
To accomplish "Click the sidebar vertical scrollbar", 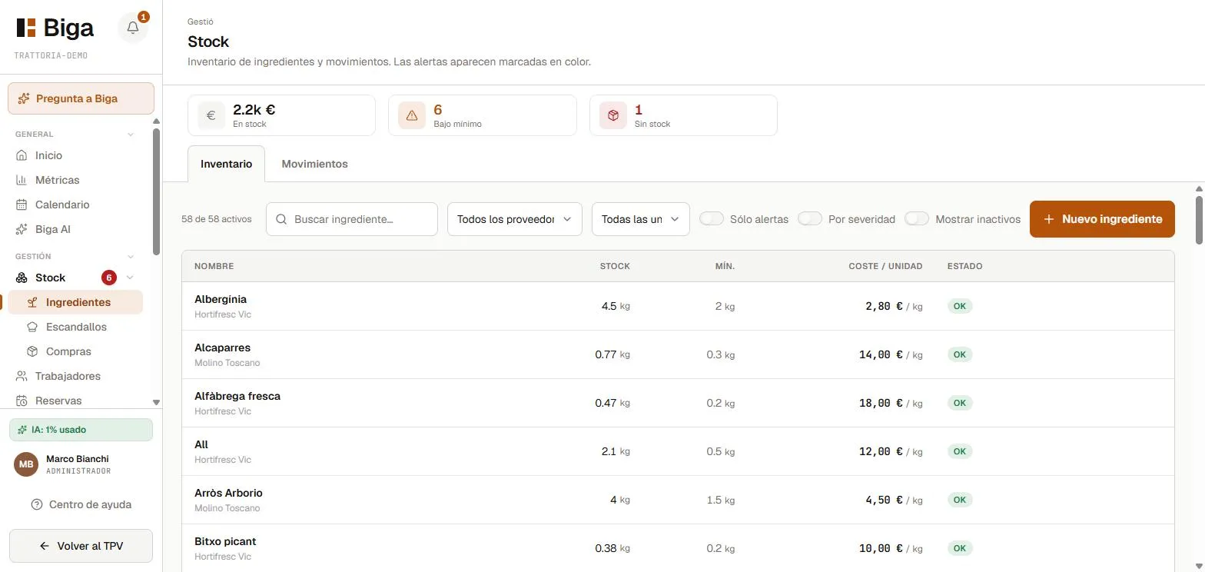I will coord(157,191).
